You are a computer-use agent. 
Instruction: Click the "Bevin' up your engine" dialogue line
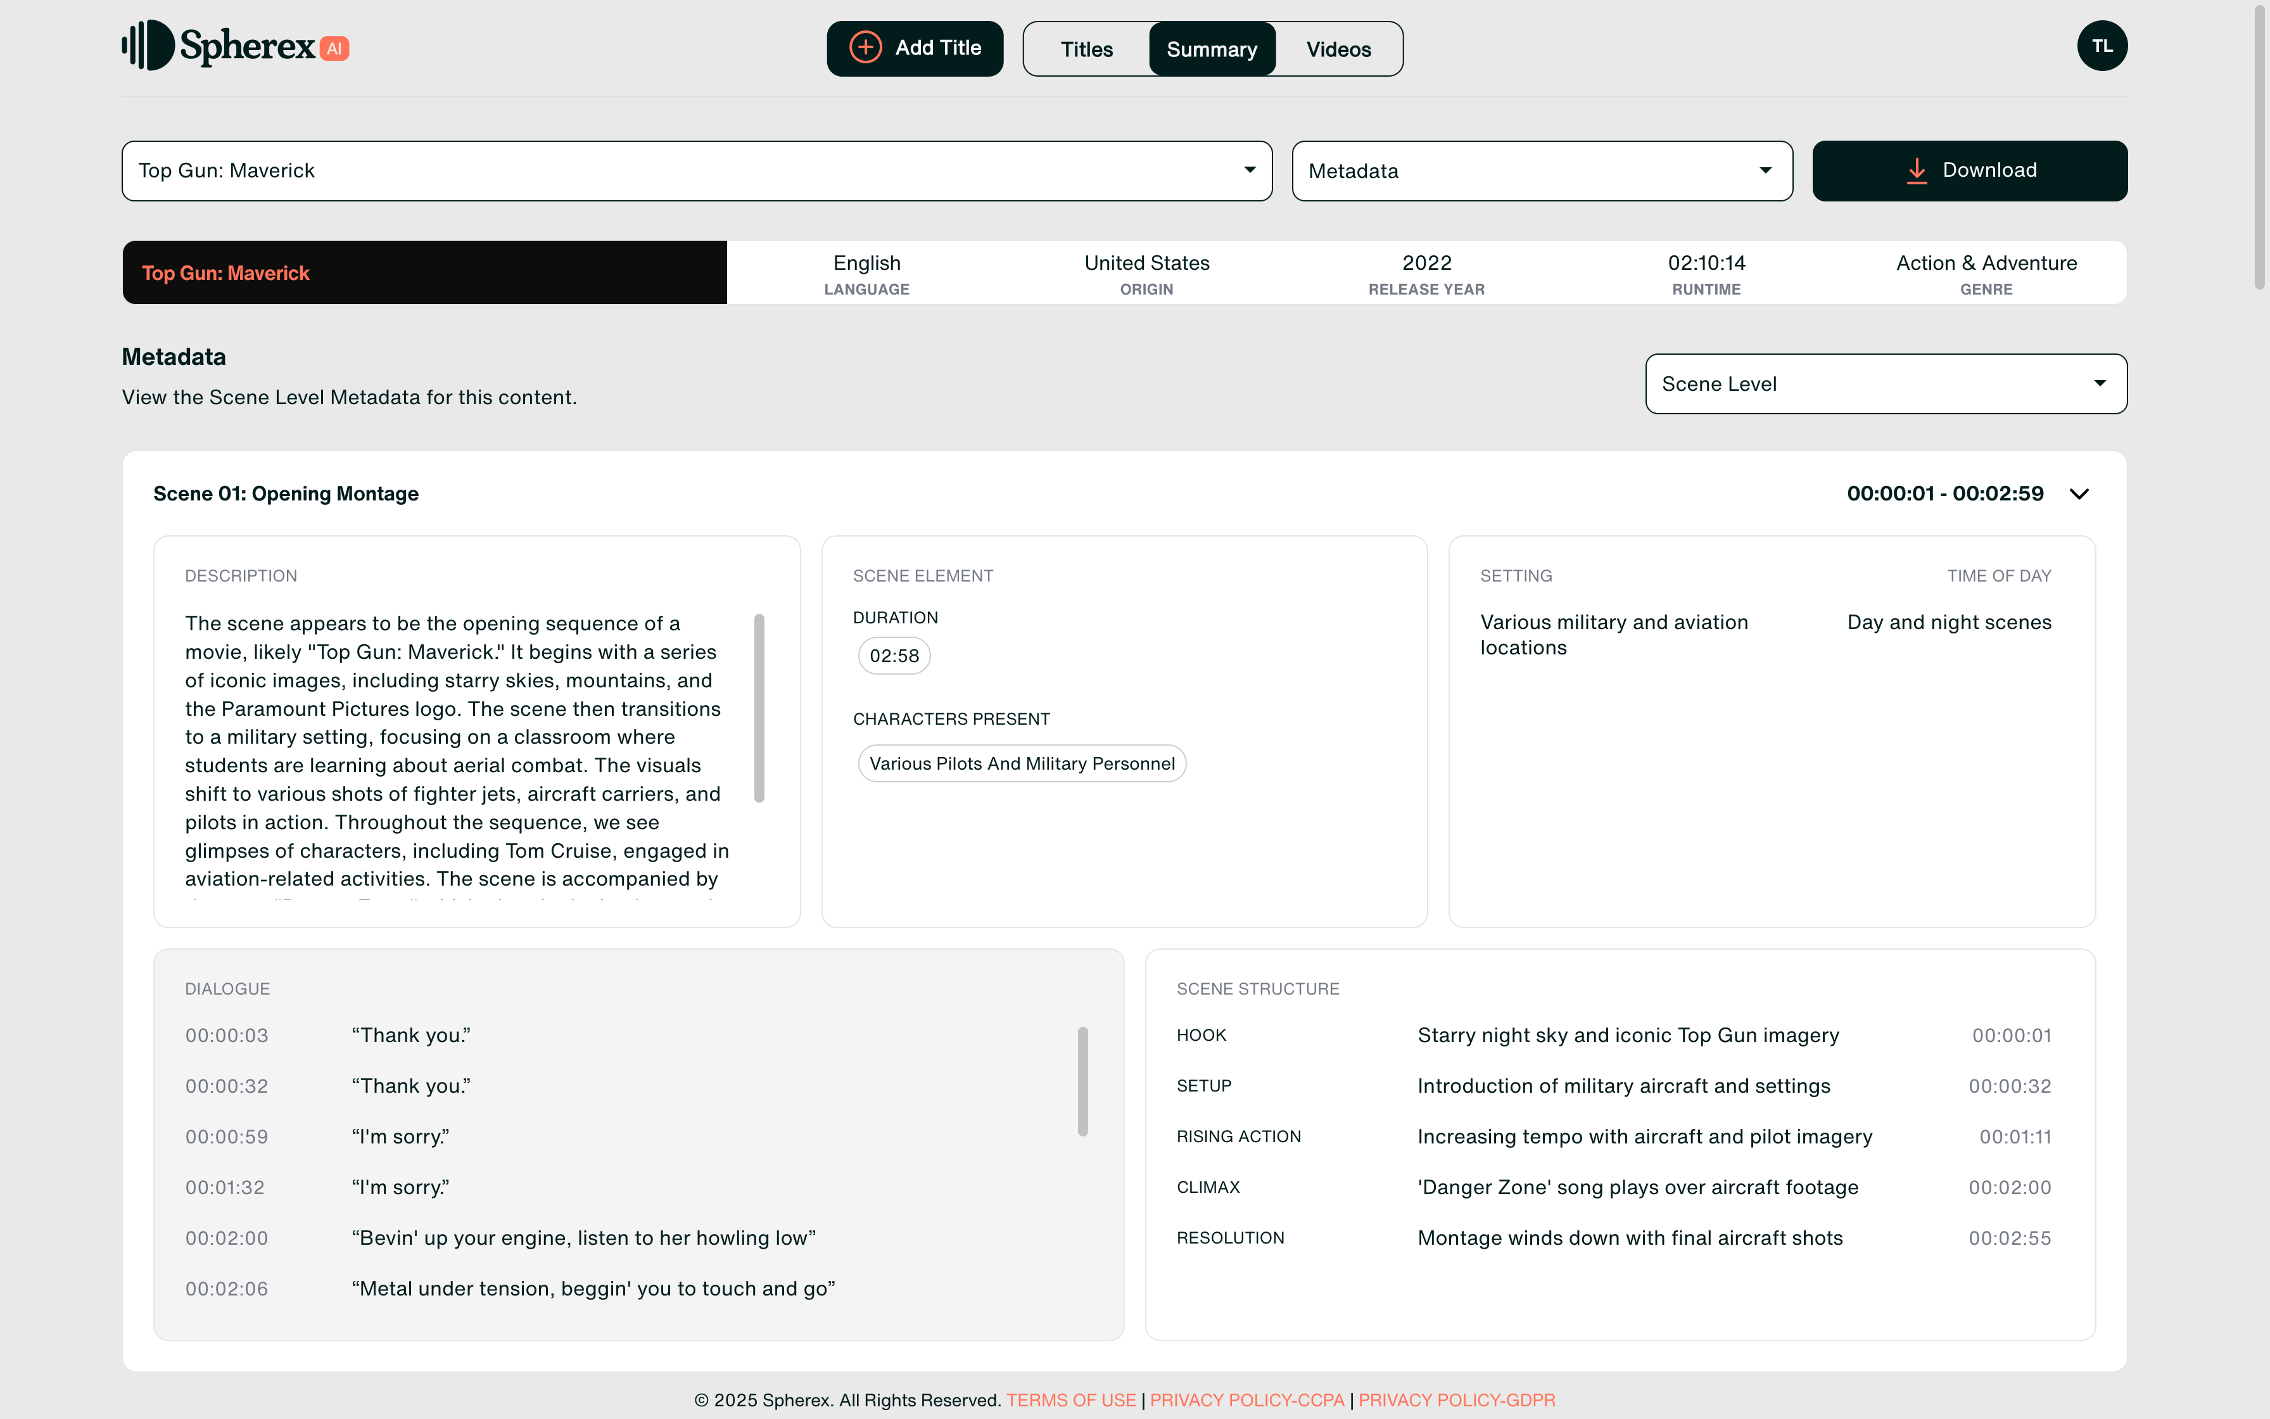click(x=583, y=1238)
